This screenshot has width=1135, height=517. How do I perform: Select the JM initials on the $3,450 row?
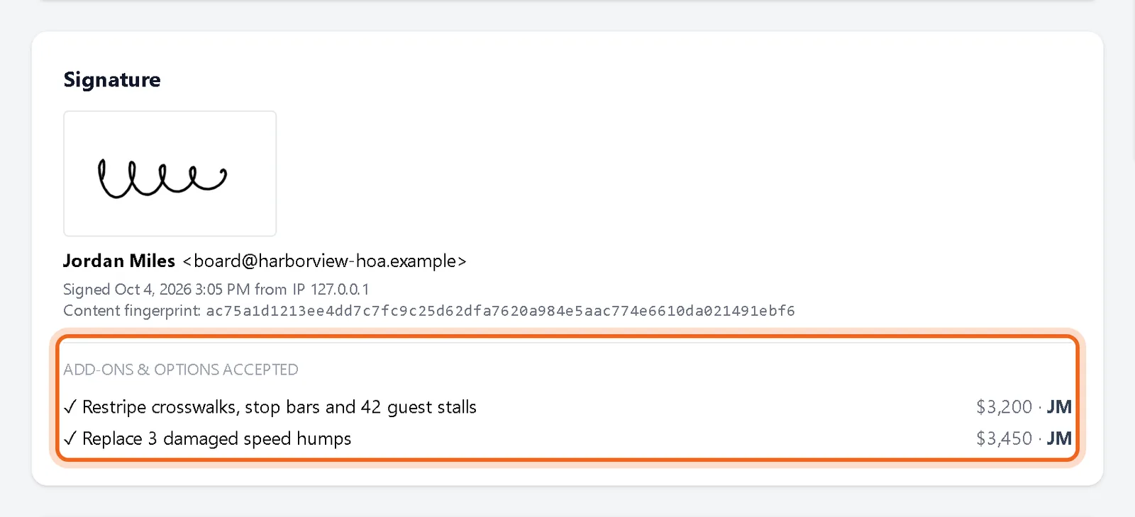click(1059, 439)
